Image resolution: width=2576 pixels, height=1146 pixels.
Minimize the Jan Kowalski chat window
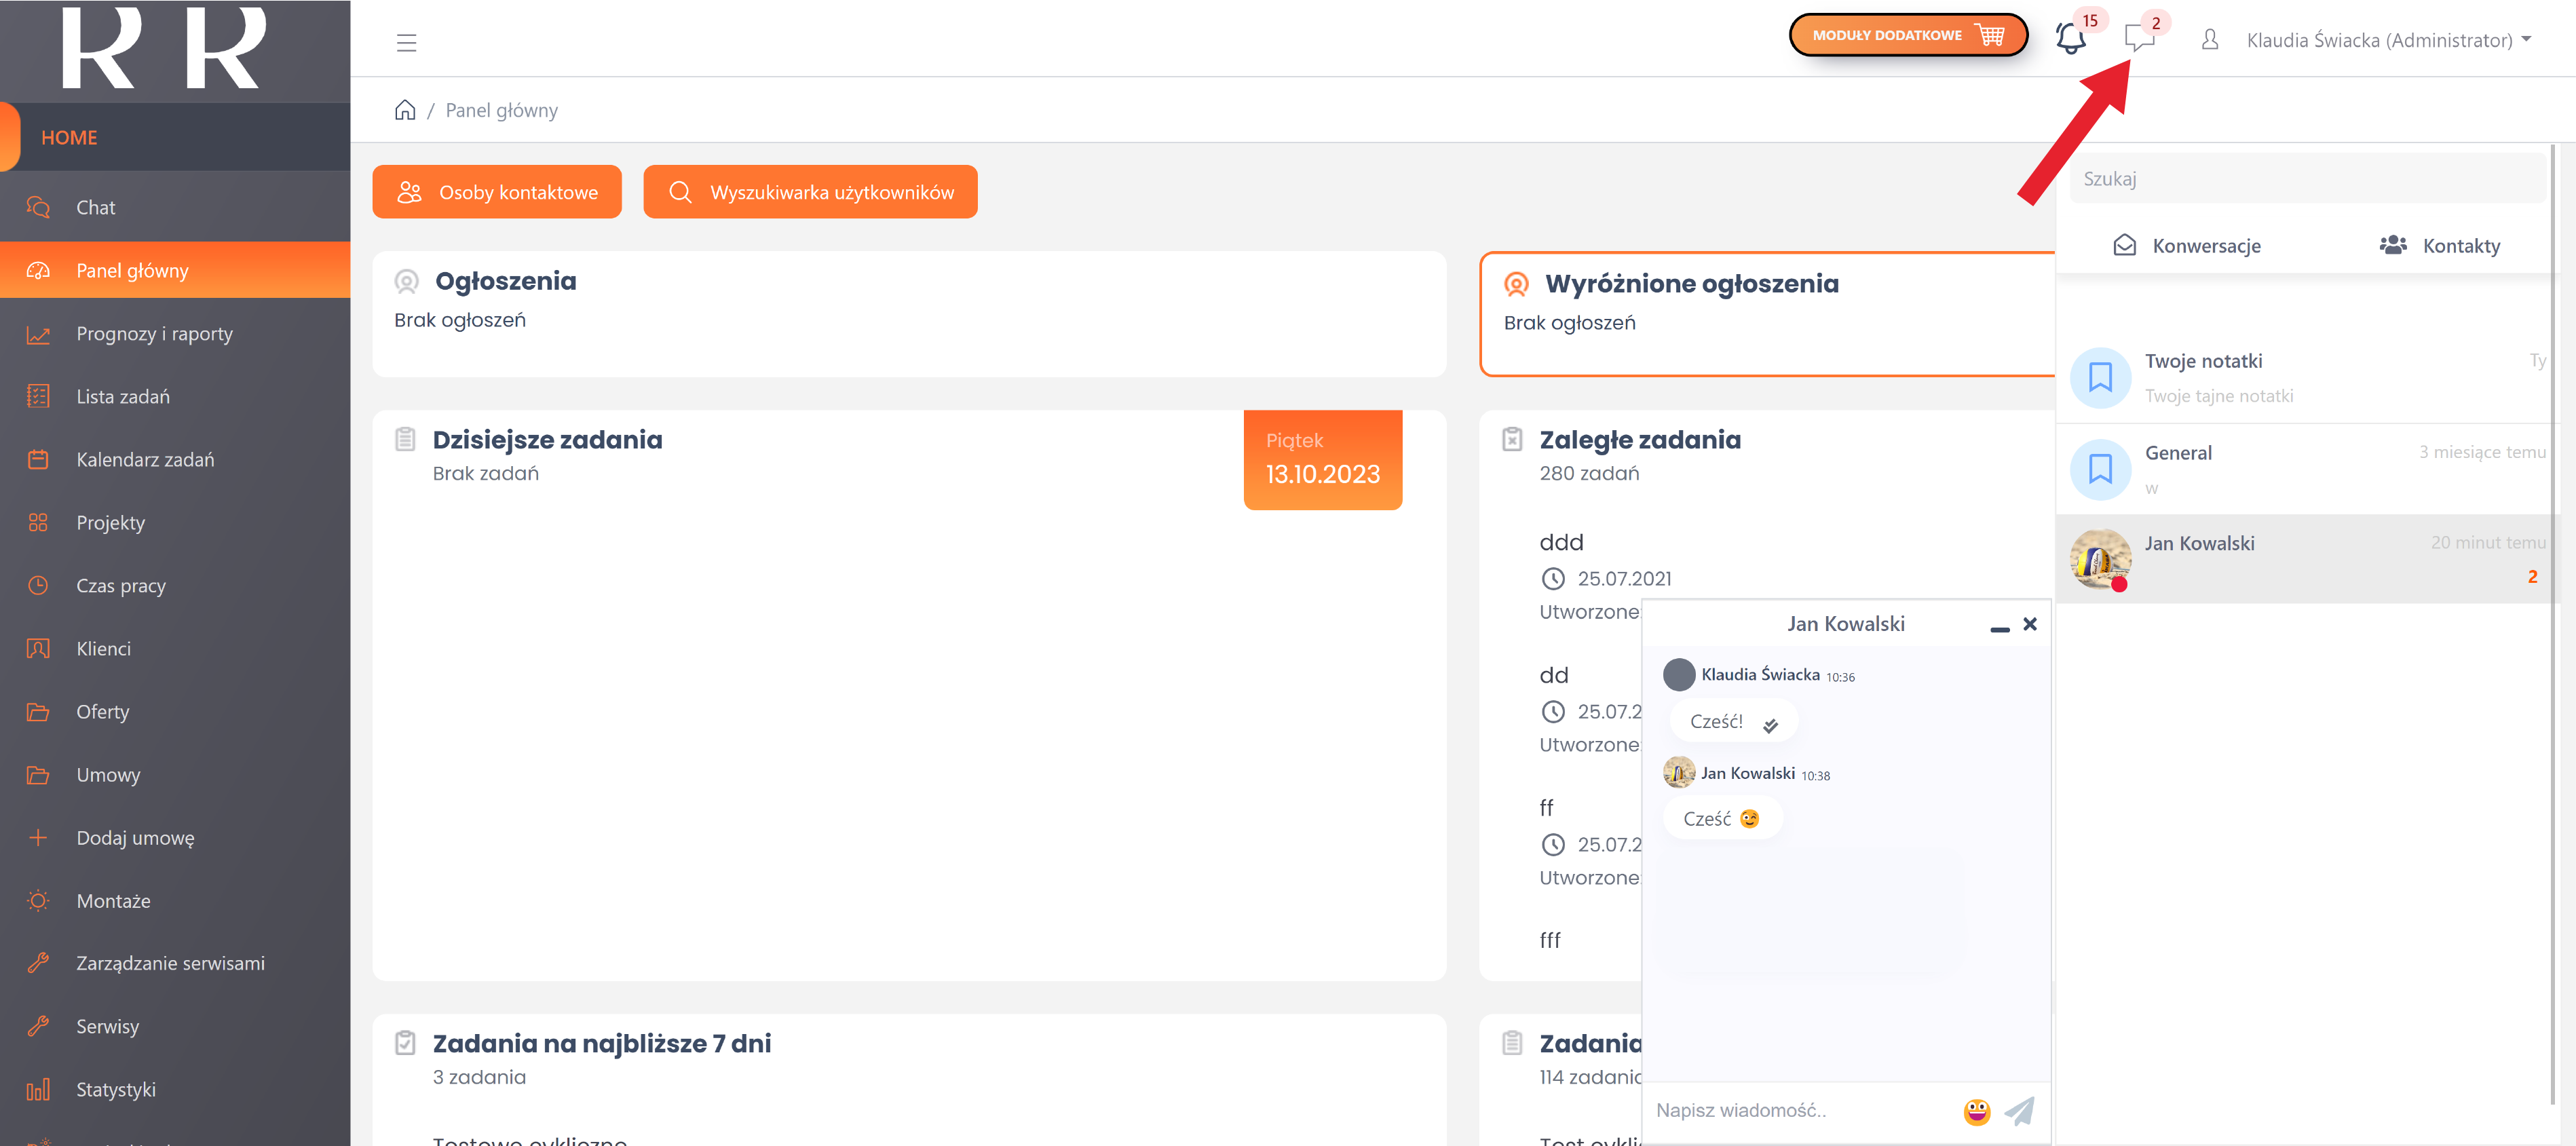tap(1999, 628)
